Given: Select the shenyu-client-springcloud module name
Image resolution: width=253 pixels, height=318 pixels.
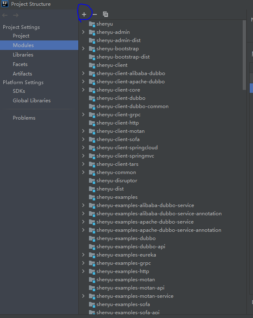Looking at the screenshot, I should (127, 148).
